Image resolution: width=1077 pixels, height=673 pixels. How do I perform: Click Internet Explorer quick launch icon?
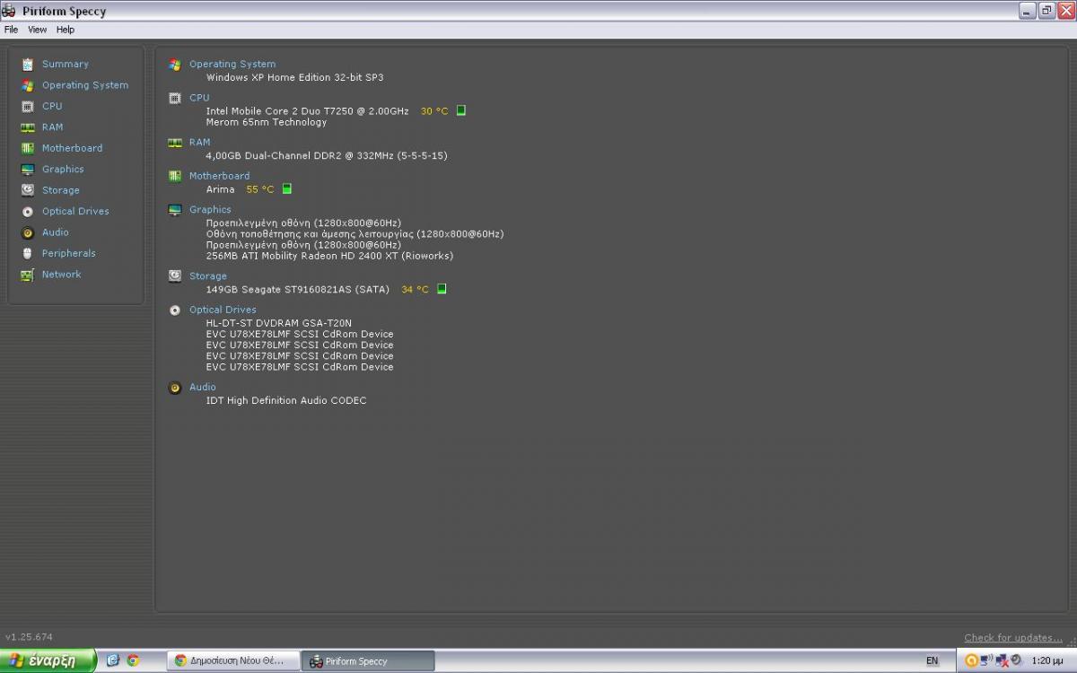point(113,660)
